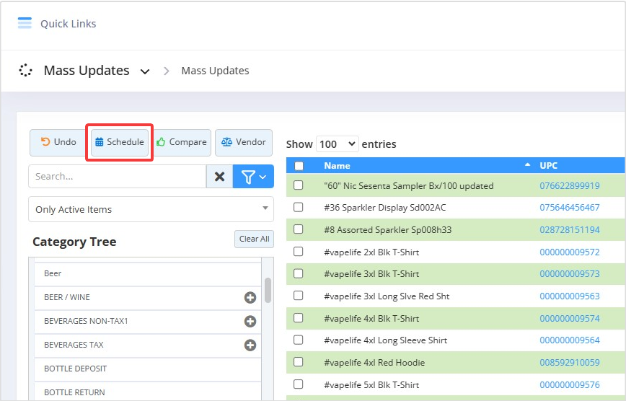Click Clear All in Category Tree
The height and width of the screenshot is (401, 626).
pyautogui.click(x=254, y=239)
